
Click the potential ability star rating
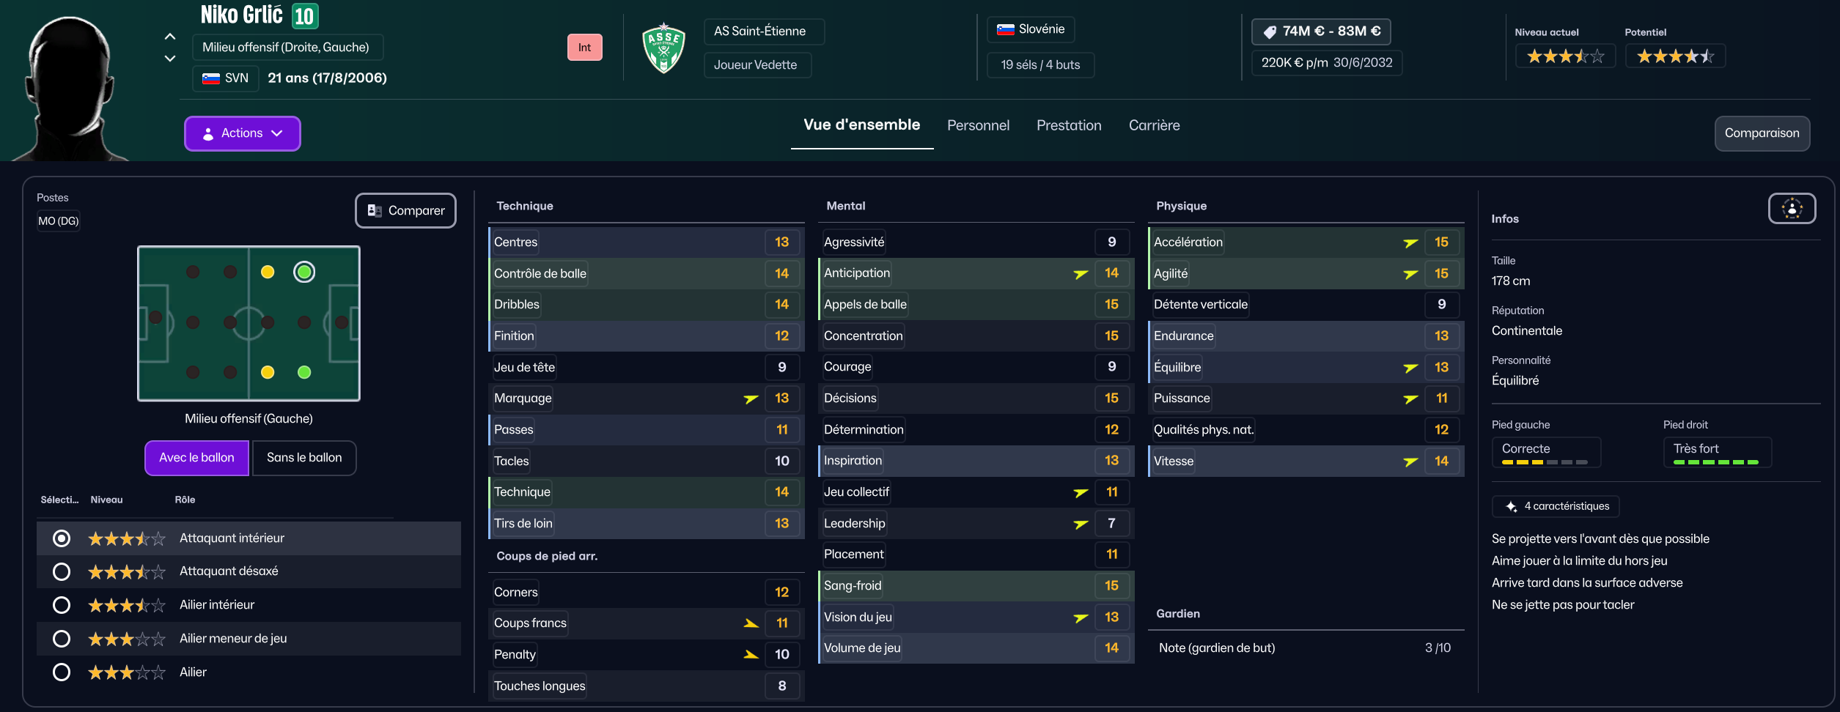(x=1675, y=56)
